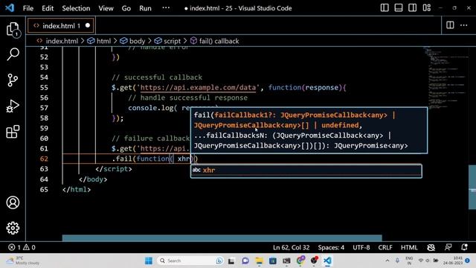Open the File menu

pyautogui.click(x=28, y=8)
